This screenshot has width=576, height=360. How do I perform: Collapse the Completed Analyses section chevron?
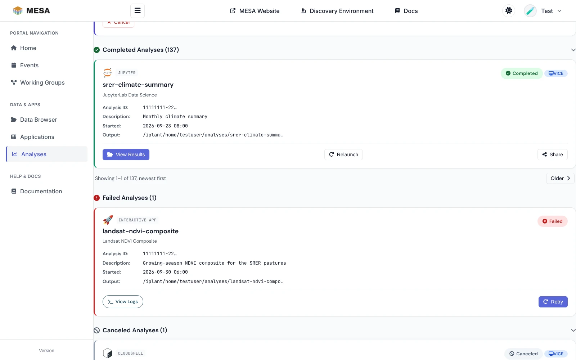(573, 50)
